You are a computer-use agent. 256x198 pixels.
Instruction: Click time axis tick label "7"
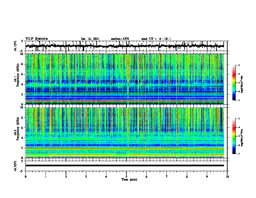[167, 177]
